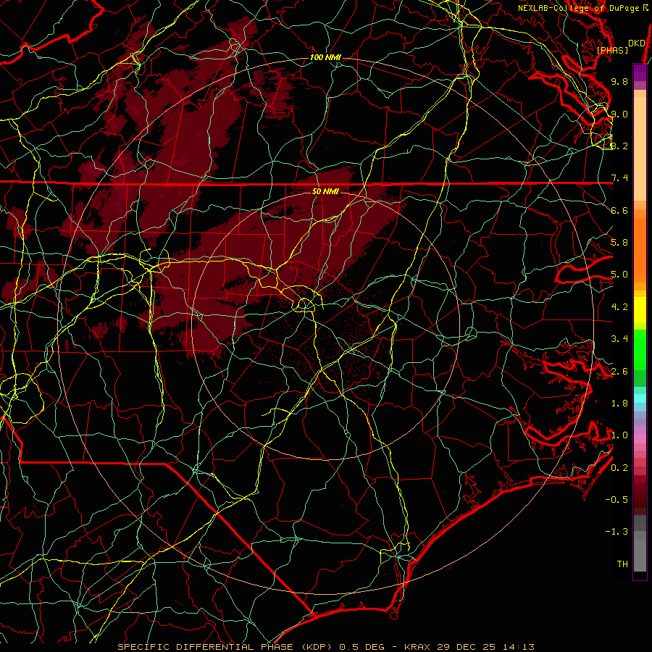Click the DKD product code label
The image size is (652, 652).
pos(637,43)
